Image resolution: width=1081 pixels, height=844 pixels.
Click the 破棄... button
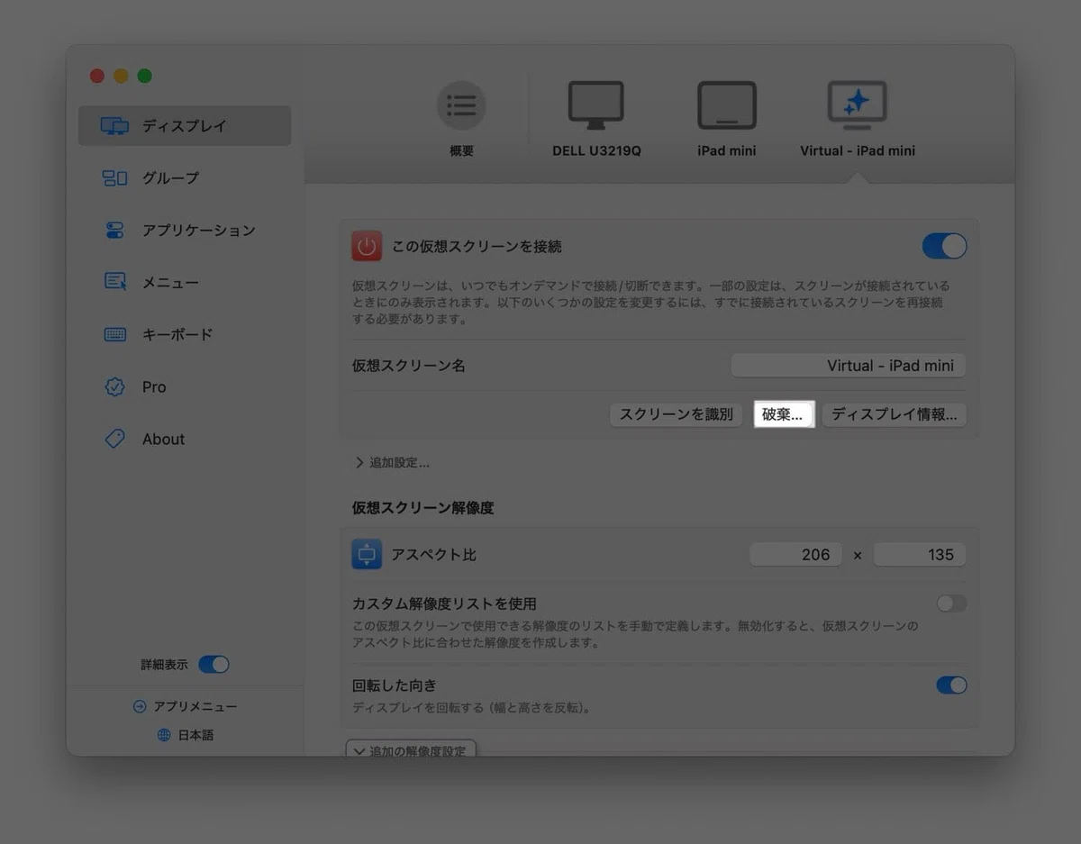pyautogui.click(x=783, y=415)
